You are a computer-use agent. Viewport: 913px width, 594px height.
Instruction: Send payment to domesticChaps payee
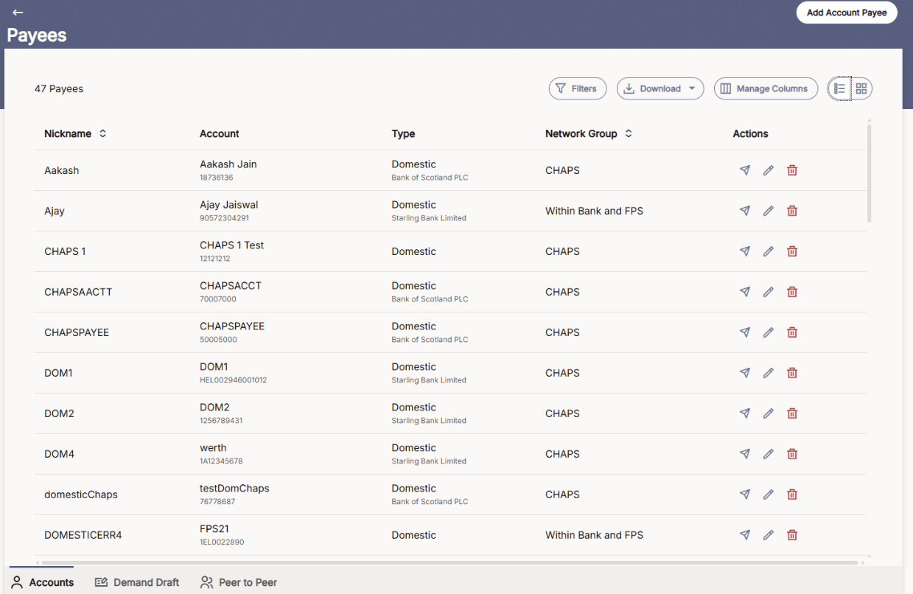(x=745, y=495)
